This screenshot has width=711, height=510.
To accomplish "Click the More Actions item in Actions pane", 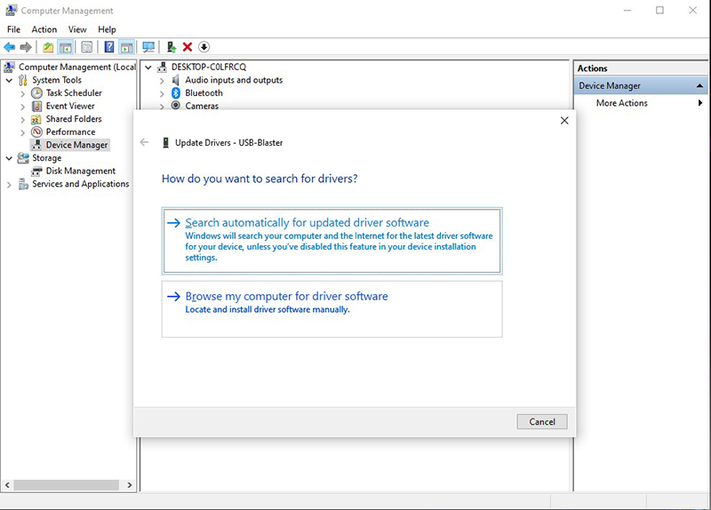I will pos(622,103).
